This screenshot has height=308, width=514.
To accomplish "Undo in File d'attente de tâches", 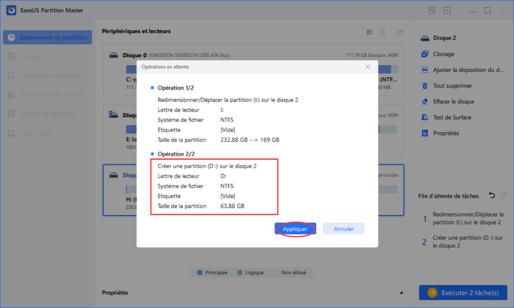I will click(x=491, y=195).
